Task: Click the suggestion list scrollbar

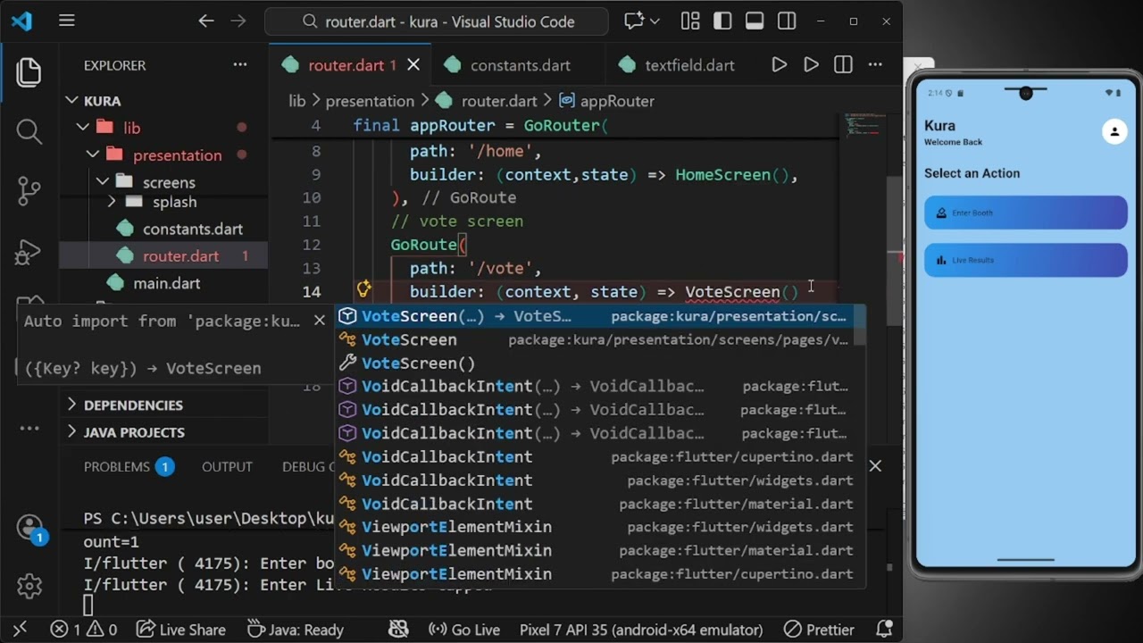Action: click(860, 325)
